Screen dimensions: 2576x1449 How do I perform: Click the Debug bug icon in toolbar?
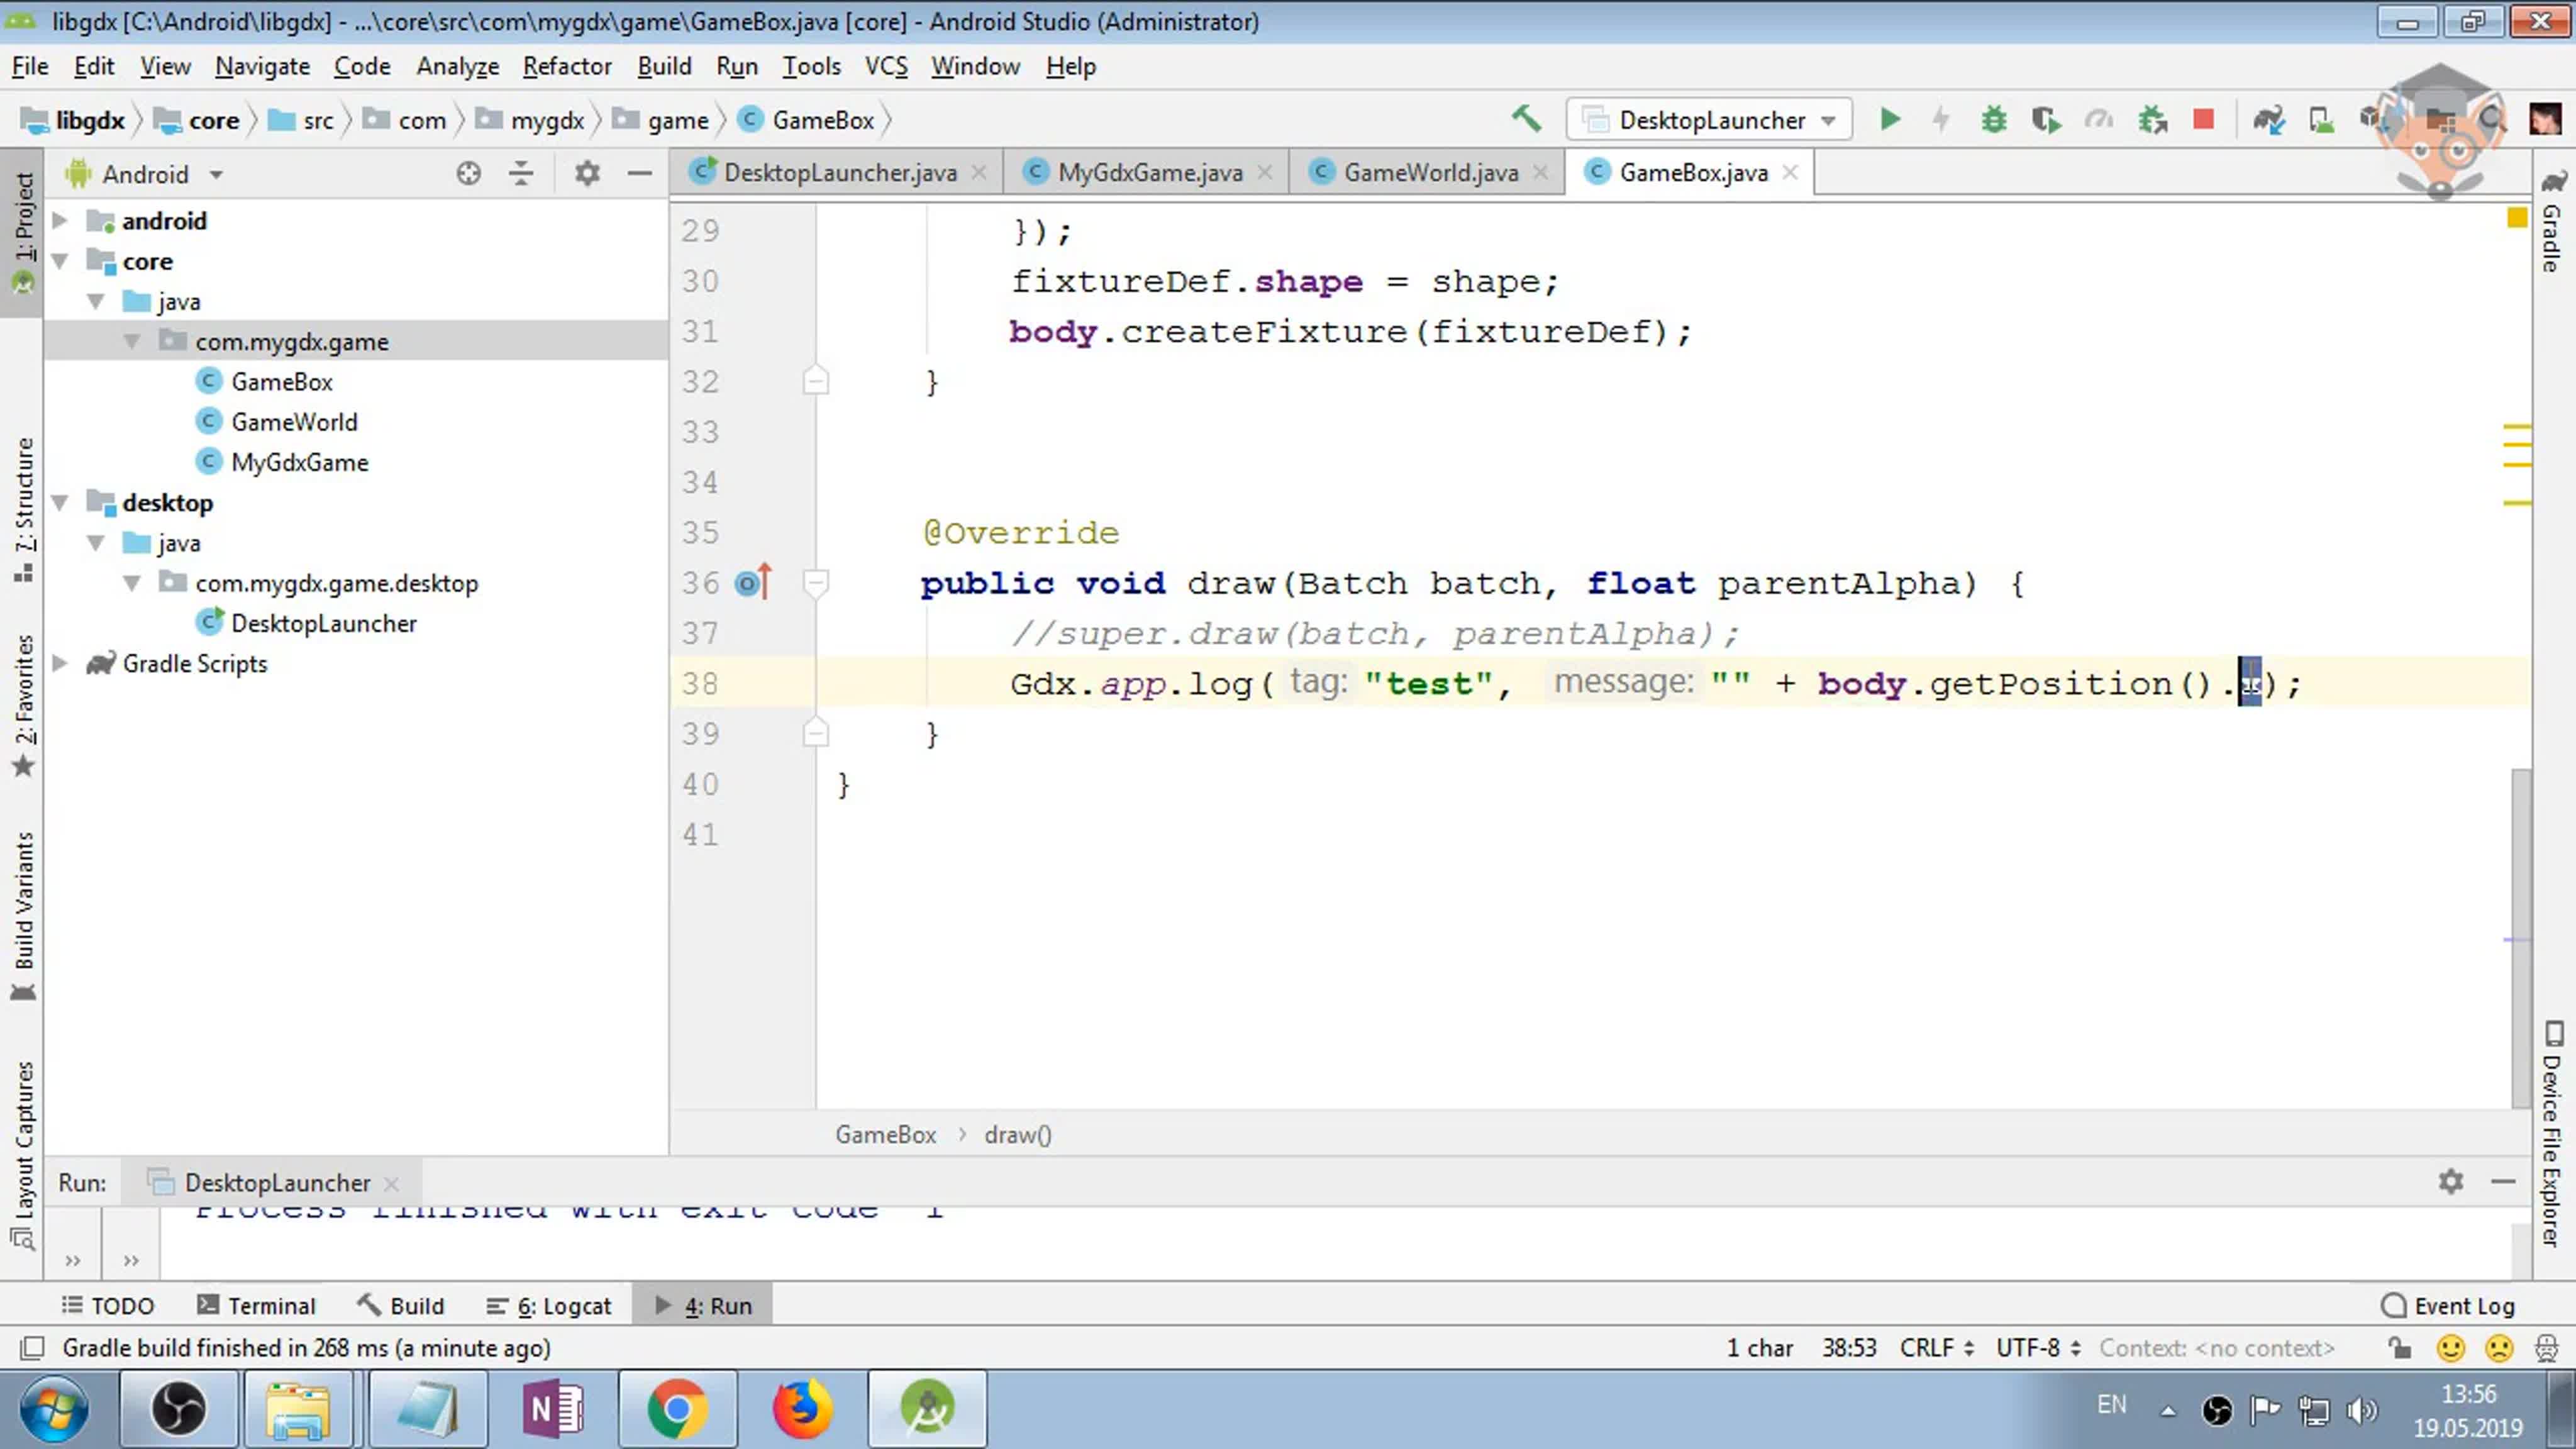pyautogui.click(x=1993, y=120)
